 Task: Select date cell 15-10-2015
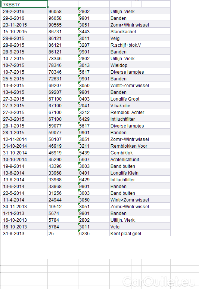[x=25, y=31]
